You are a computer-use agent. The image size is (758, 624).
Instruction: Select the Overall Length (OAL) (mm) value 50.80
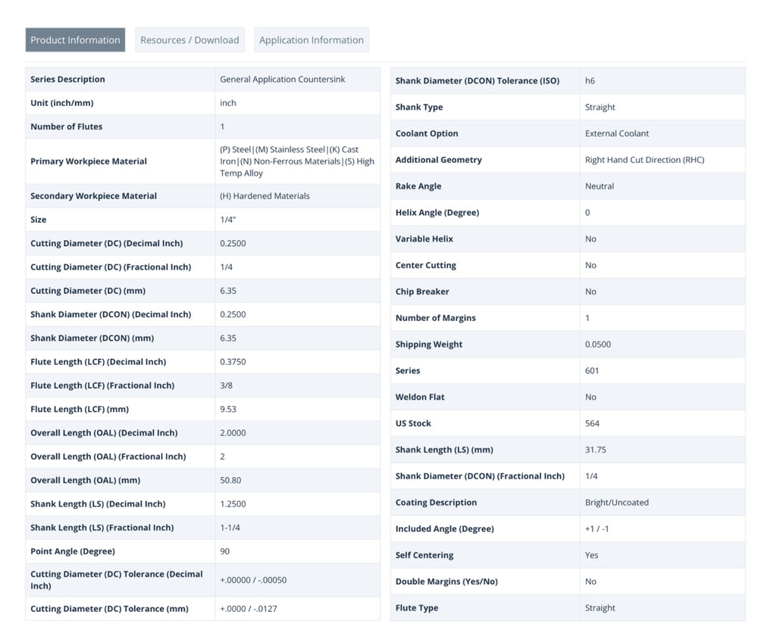click(231, 480)
